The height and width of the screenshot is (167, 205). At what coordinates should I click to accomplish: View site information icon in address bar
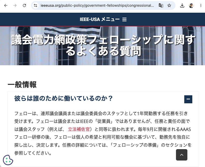point(36,5)
